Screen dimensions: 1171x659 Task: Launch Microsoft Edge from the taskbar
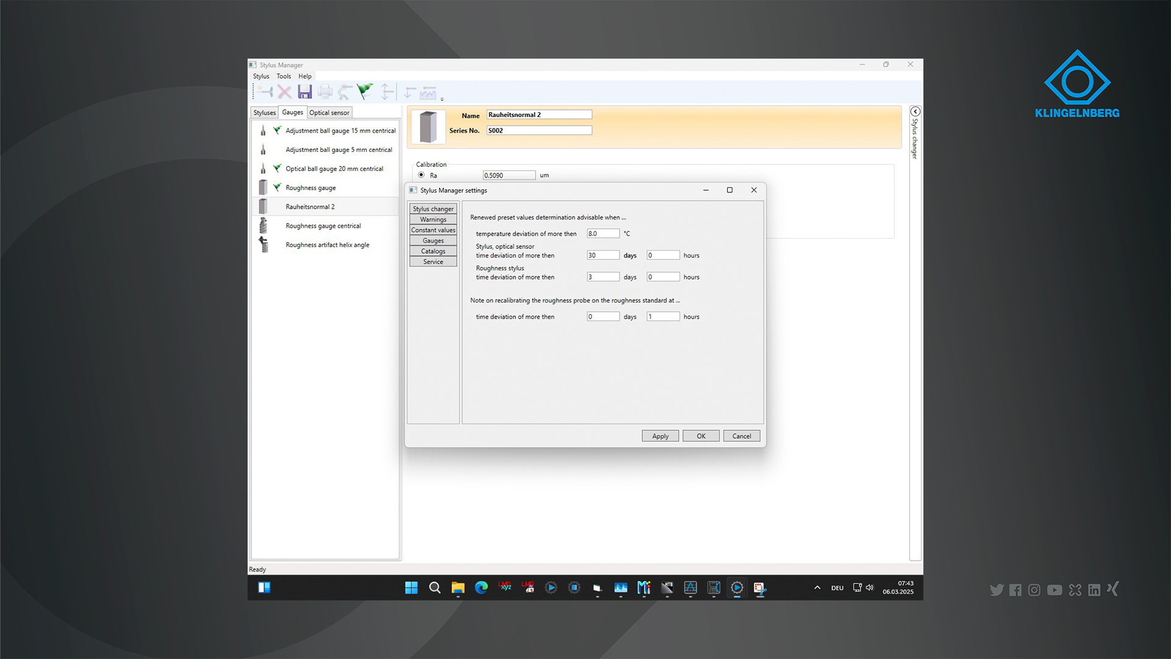tap(481, 588)
